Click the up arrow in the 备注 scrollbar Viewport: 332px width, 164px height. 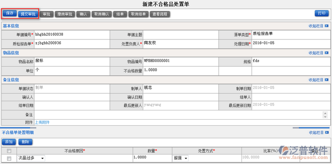tap(325, 113)
